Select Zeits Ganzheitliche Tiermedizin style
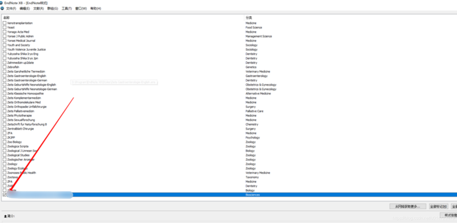 point(26,71)
